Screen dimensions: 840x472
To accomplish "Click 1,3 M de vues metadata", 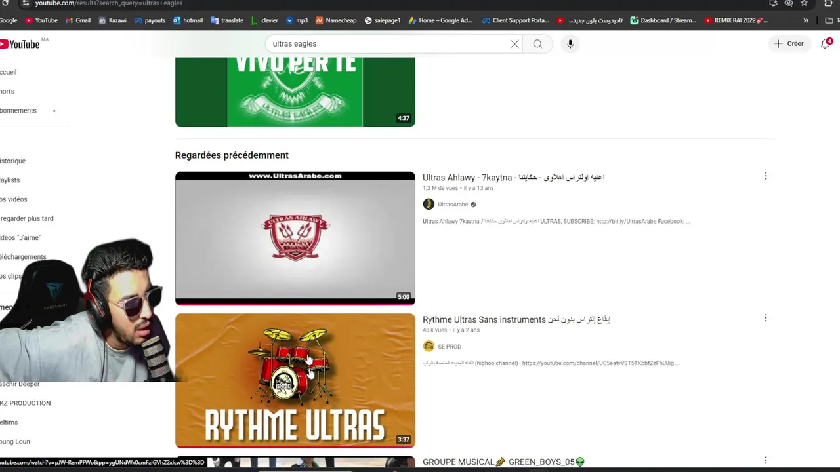I will (x=440, y=188).
